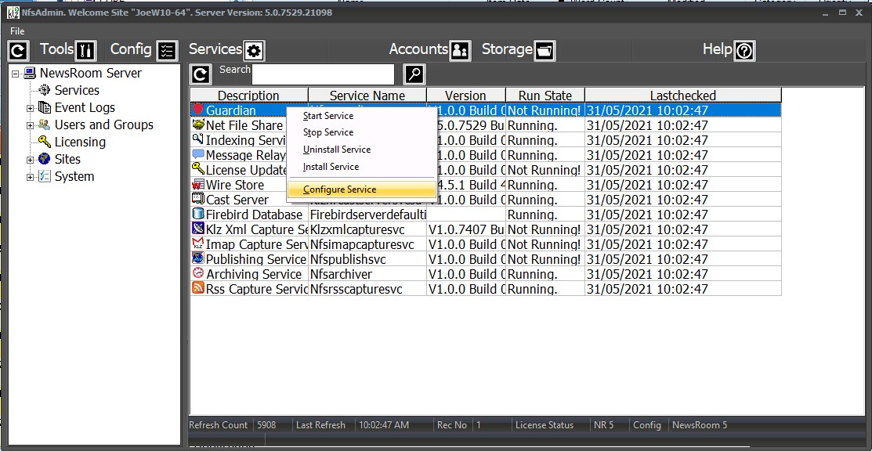Select the Nfsarchiver service name cell
This screenshot has height=451, width=872.
point(367,274)
